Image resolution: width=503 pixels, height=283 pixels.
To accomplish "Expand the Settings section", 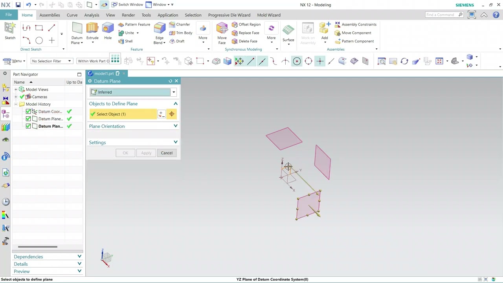I will click(133, 142).
